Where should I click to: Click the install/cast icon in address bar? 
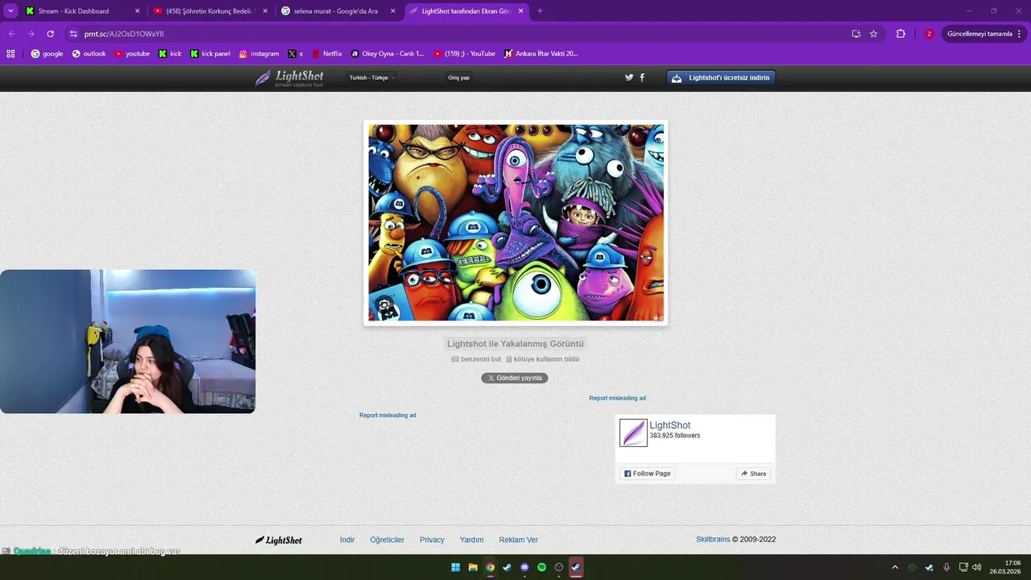tap(855, 34)
